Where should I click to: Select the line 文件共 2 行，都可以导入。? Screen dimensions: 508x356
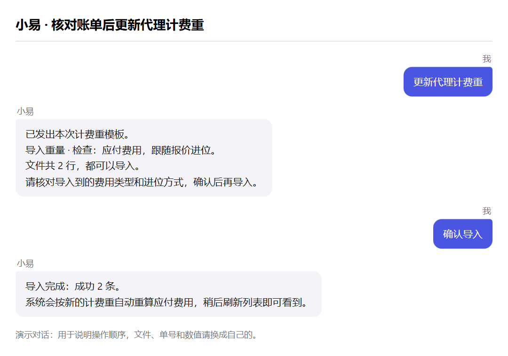tap(83, 166)
